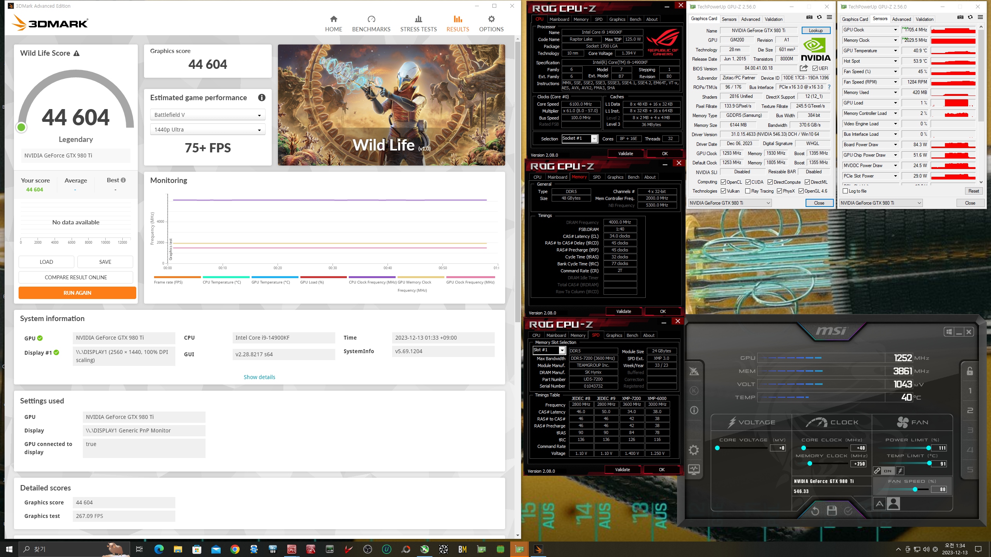Image resolution: width=991 pixels, height=557 pixels.
Task: Click the Afterburner OC Scanner jet icon
Action: [x=694, y=371]
